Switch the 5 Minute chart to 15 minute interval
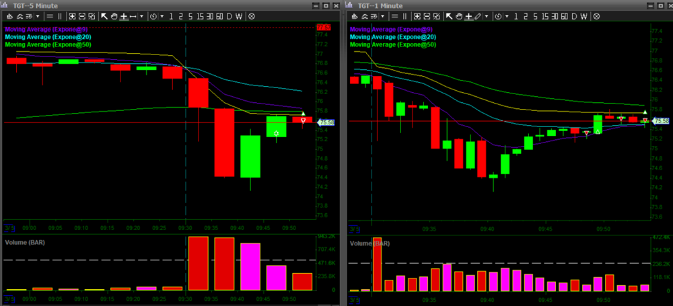This screenshot has width=673, height=306. click(201, 15)
